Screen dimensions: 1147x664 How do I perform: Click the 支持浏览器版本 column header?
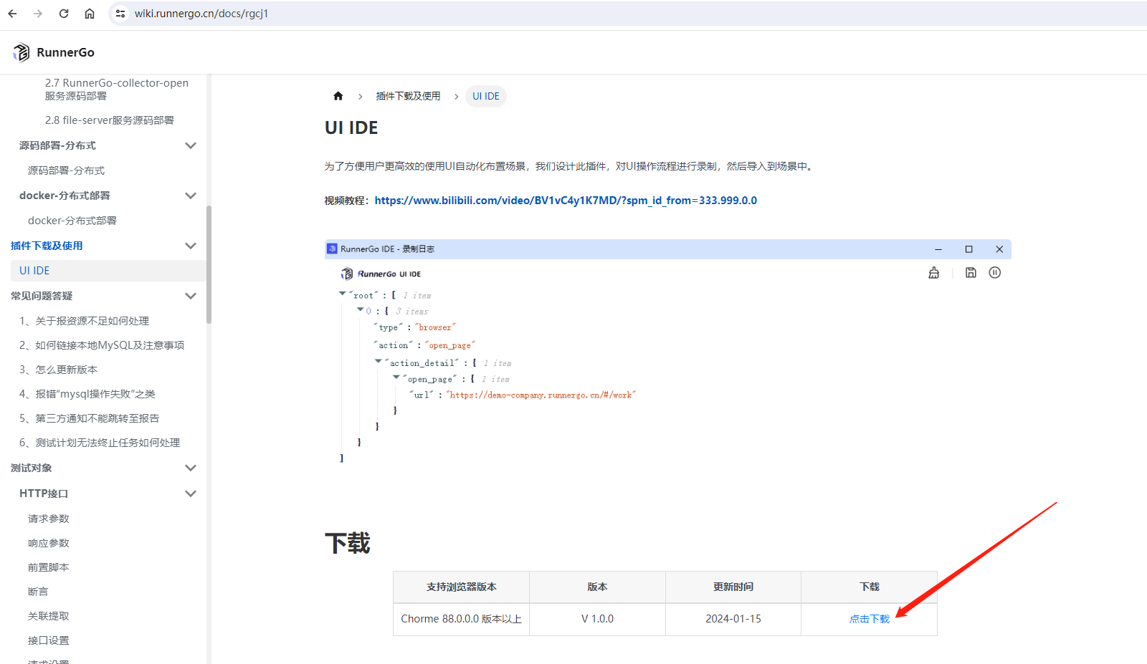point(461,587)
